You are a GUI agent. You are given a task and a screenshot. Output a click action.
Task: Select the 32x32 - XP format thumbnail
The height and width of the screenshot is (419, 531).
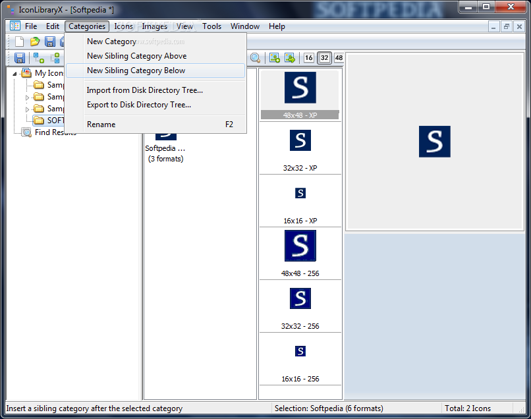(300, 148)
